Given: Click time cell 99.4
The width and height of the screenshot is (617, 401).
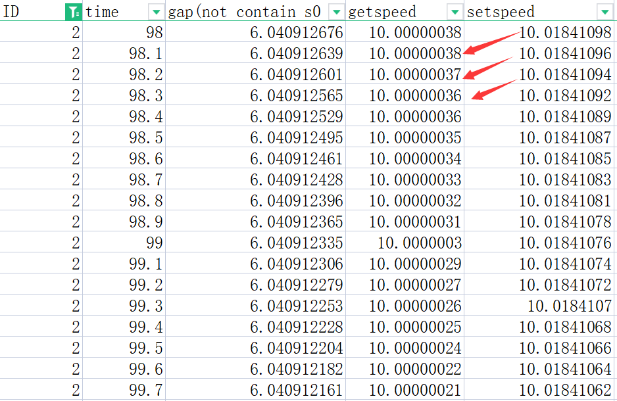Looking at the screenshot, I should (x=124, y=326).
